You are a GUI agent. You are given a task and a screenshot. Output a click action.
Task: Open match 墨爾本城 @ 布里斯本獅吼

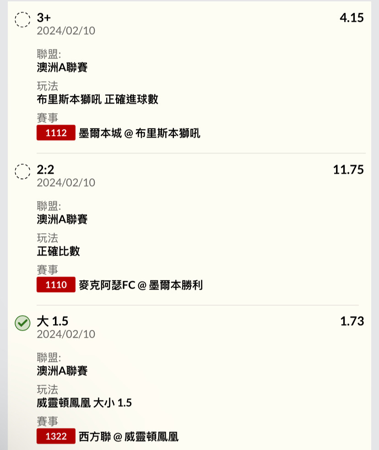coord(139,133)
